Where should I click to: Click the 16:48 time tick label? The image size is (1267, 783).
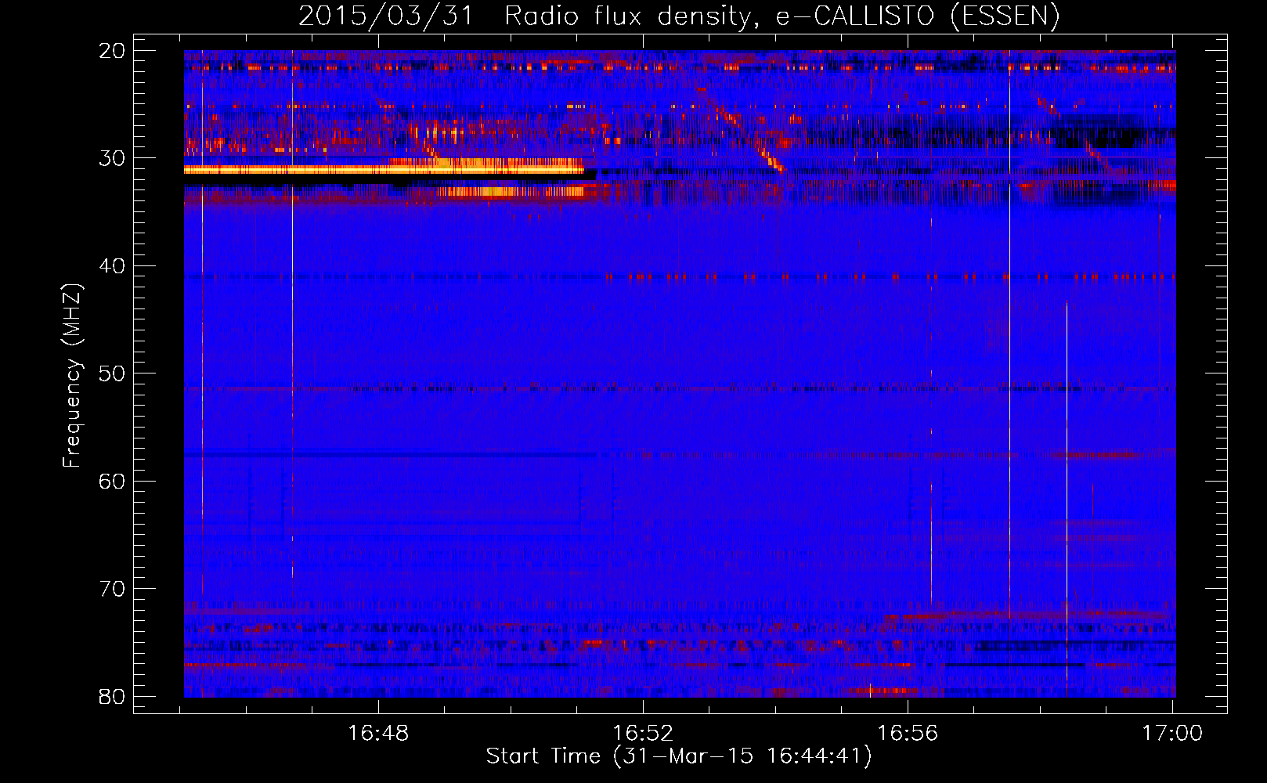(378, 733)
